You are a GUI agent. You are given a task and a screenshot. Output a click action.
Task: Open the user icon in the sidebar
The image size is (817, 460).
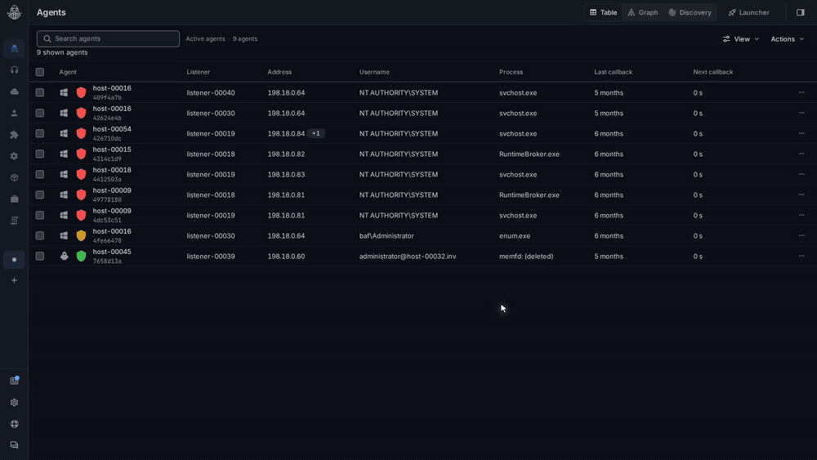(x=14, y=113)
